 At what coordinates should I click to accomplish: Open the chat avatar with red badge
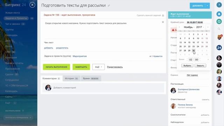click(219, 37)
